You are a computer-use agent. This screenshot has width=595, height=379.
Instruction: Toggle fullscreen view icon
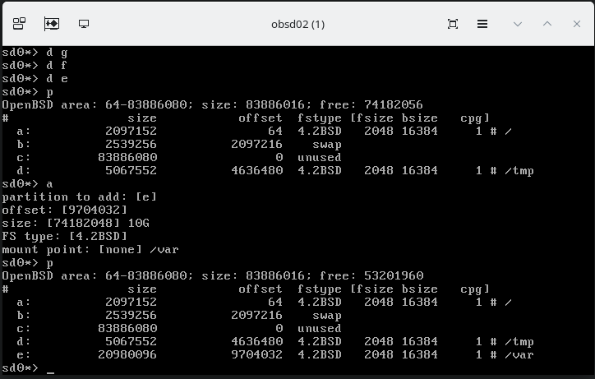coord(453,24)
